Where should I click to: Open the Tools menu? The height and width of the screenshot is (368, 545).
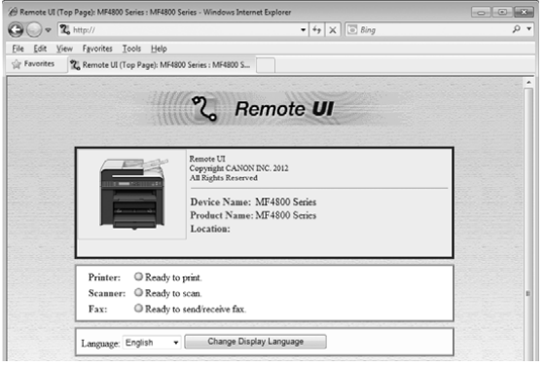pyautogui.click(x=131, y=49)
